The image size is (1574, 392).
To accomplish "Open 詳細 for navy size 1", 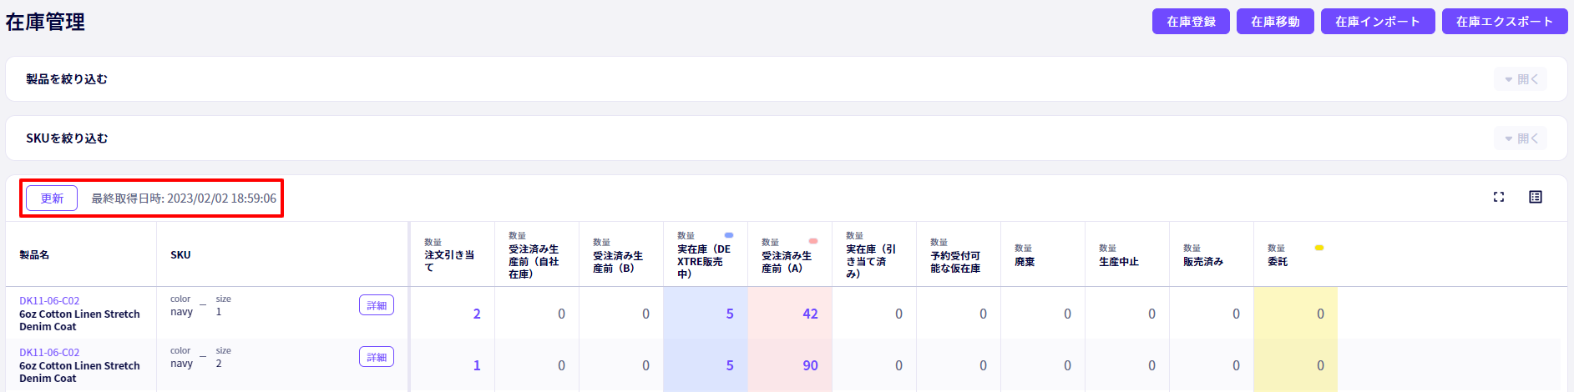I will pyautogui.click(x=377, y=305).
